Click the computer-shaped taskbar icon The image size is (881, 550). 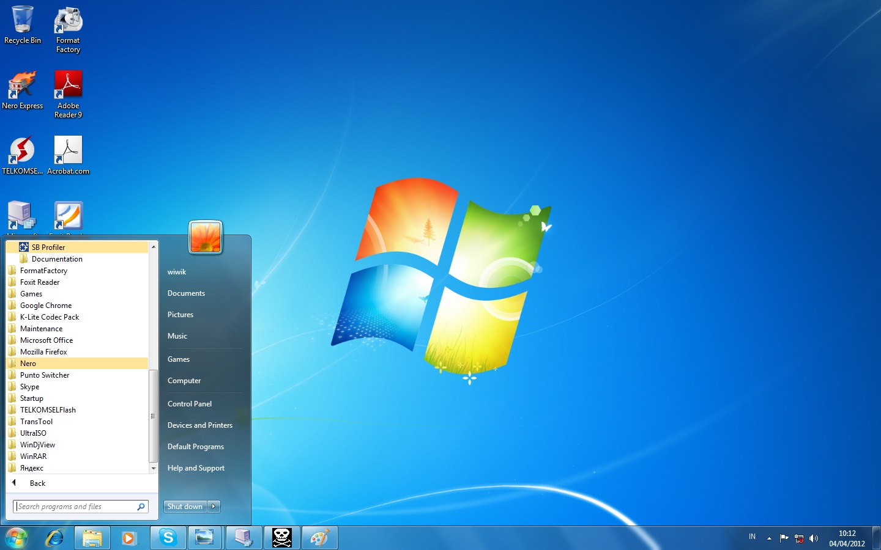click(x=243, y=538)
